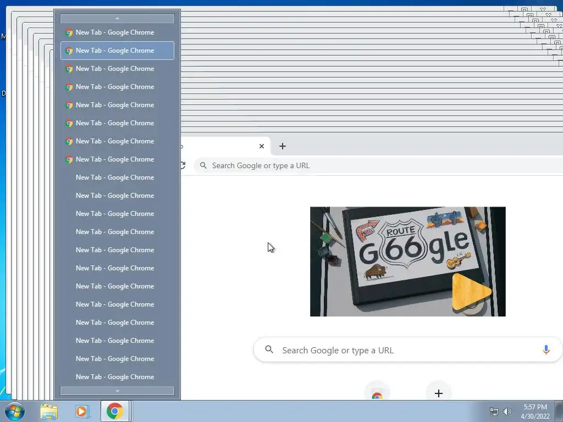Reload the page in Chrome
The width and height of the screenshot is (563, 422).
tap(183, 165)
